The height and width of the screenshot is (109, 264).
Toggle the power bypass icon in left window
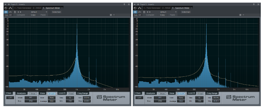tap(6, 12)
